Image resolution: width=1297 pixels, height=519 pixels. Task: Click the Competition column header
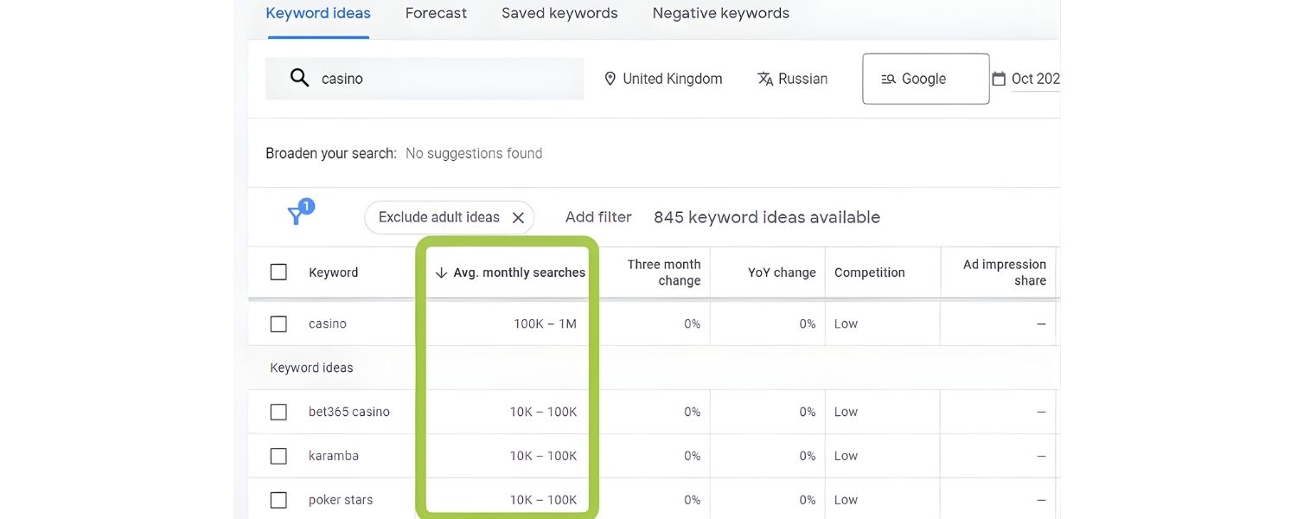click(x=869, y=272)
